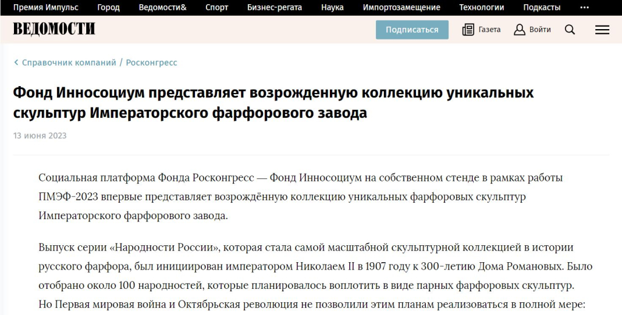Click the Ведомости logo
622x315 pixels.
pyautogui.click(x=54, y=29)
